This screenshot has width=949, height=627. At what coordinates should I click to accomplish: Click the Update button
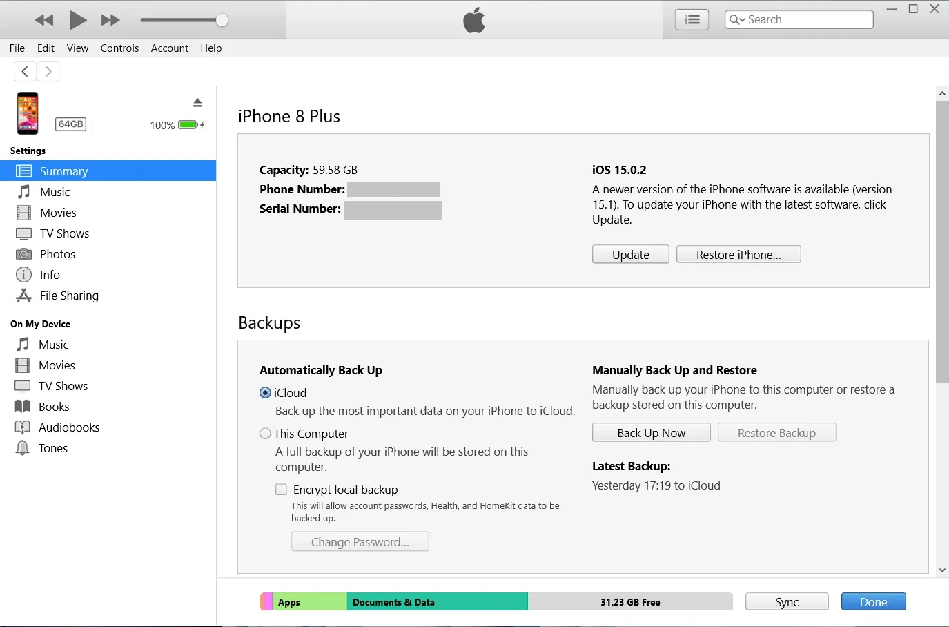tap(631, 254)
